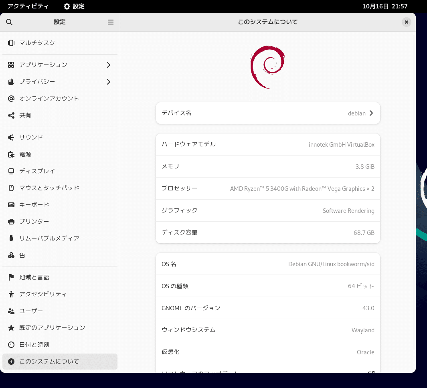Click the ユーザー users icon
The width and height of the screenshot is (427, 388).
pyautogui.click(x=11, y=311)
